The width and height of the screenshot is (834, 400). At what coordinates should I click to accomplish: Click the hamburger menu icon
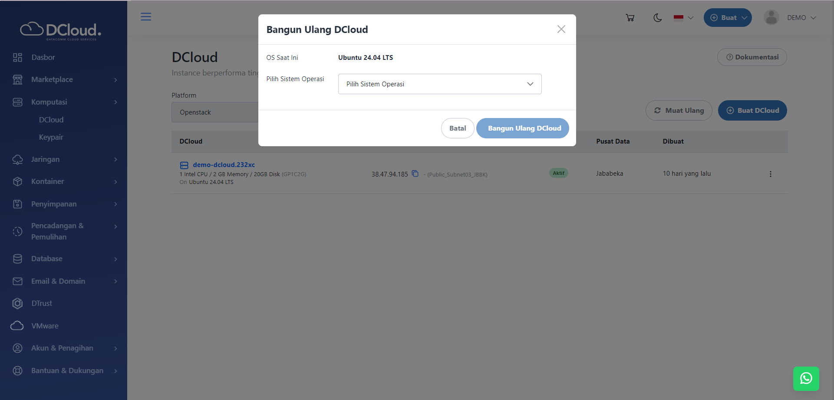point(146,17)
